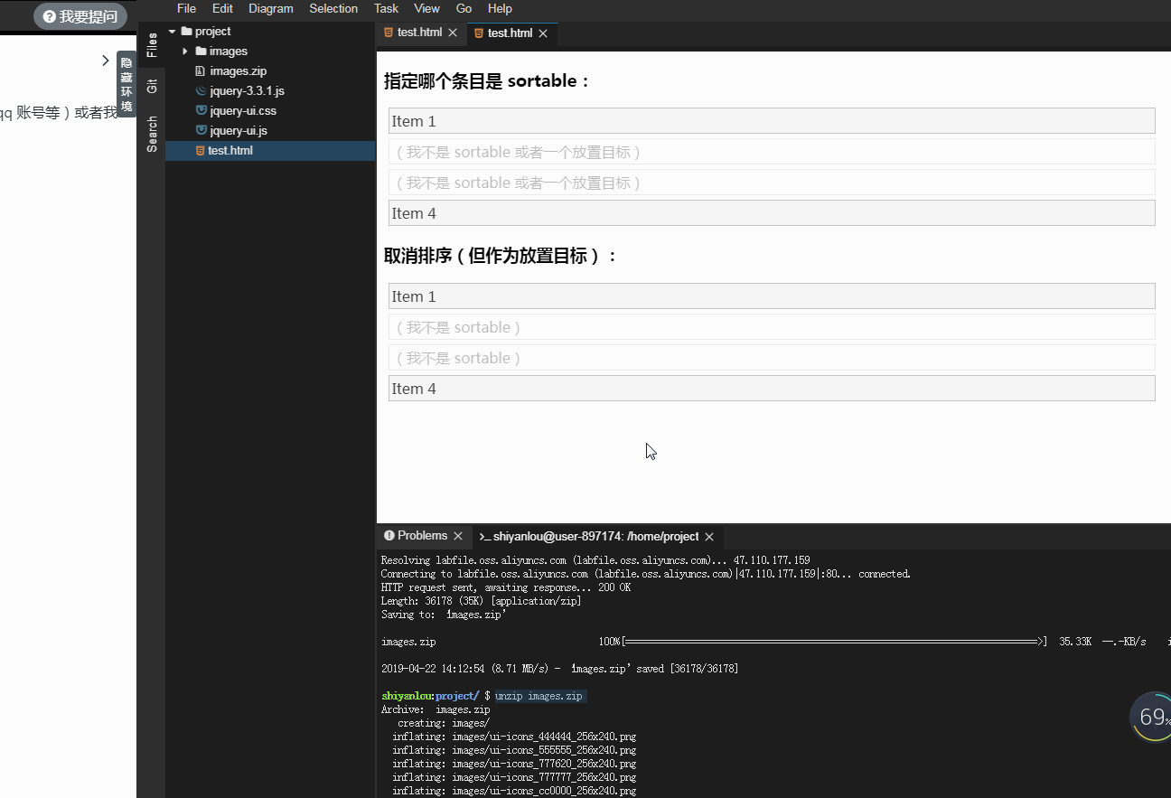
Task: Click Item 1 in the 取消排序 list
Action: point(772,296)
